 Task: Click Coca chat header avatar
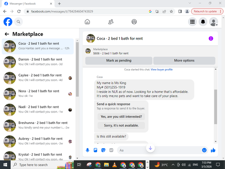(x=90, y=38)
